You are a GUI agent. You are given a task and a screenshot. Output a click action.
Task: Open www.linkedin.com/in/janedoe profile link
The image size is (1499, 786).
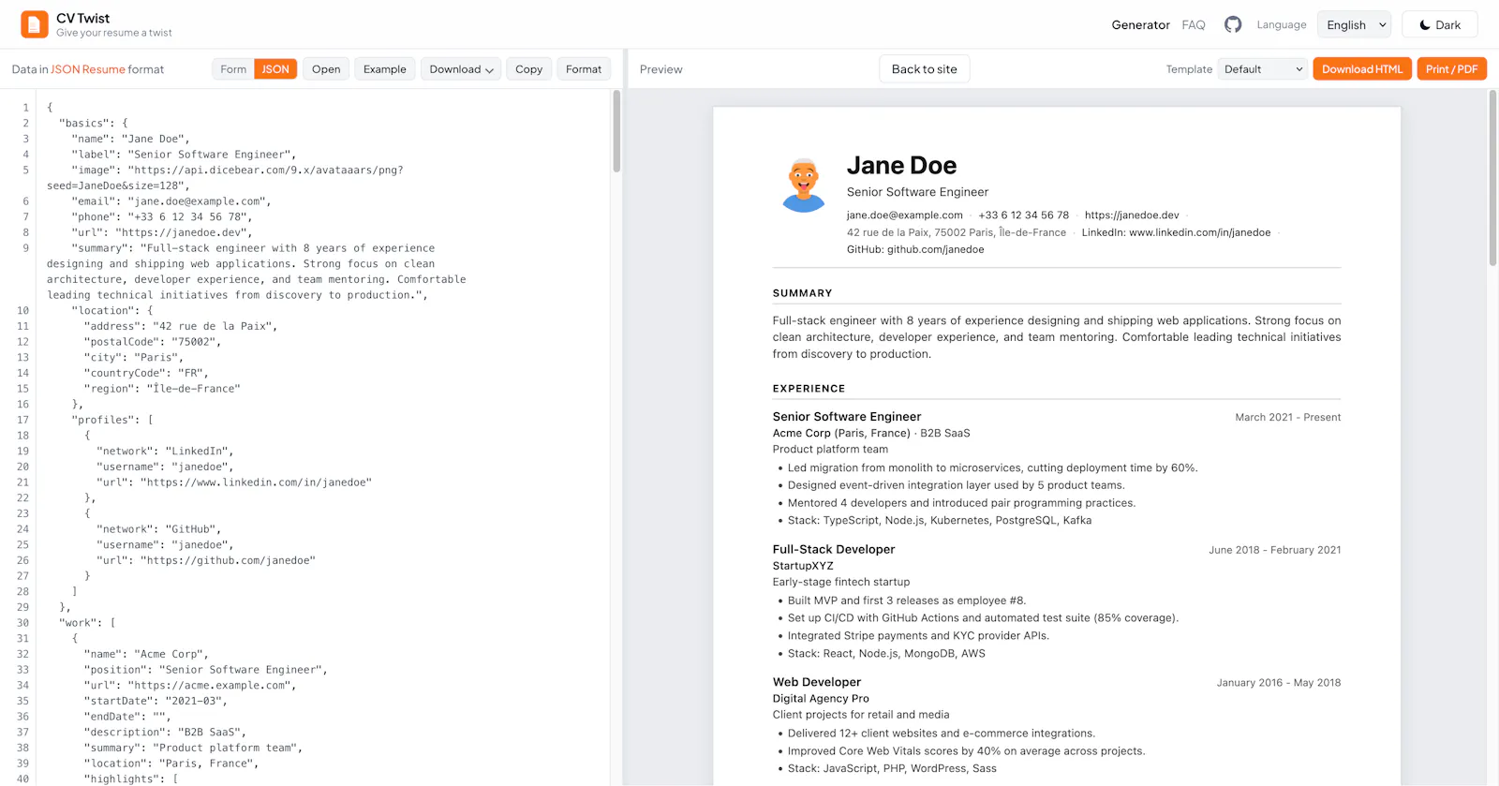coord(1200,232)
